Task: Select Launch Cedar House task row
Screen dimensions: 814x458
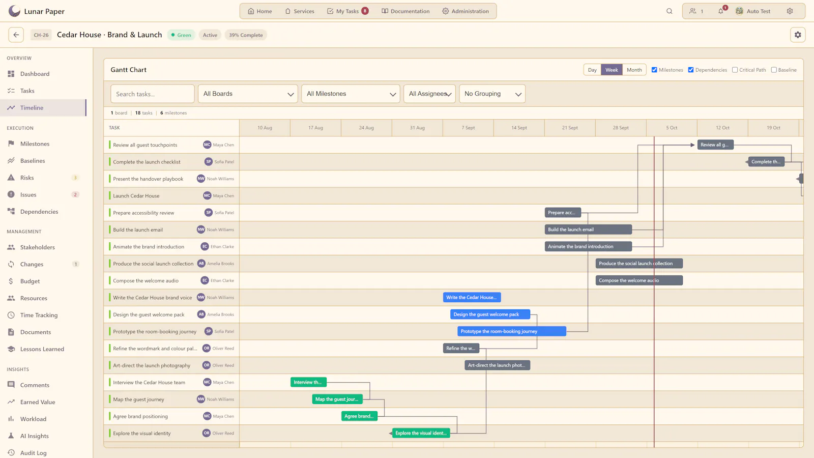Action: [171, 196]
